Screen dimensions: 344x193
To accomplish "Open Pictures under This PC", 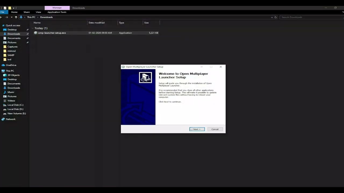I will pos(12,96).
